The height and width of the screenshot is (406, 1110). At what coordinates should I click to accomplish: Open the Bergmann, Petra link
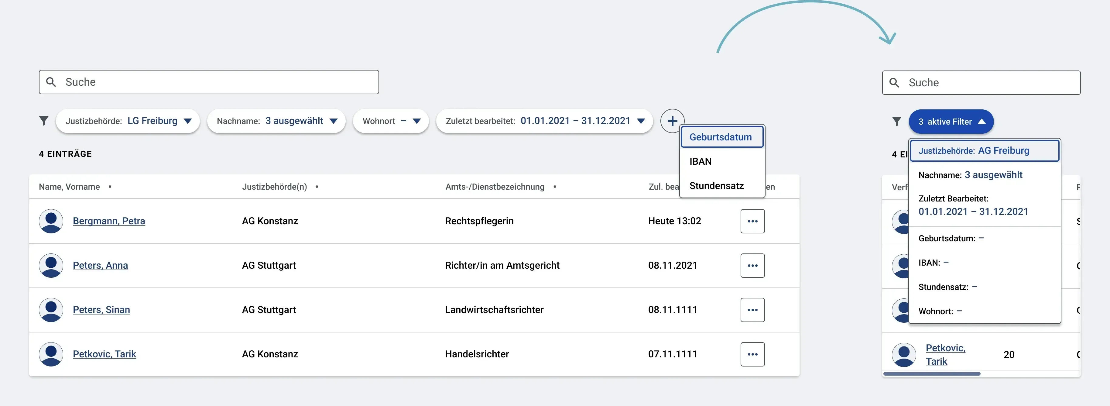(x=109, y=221)
